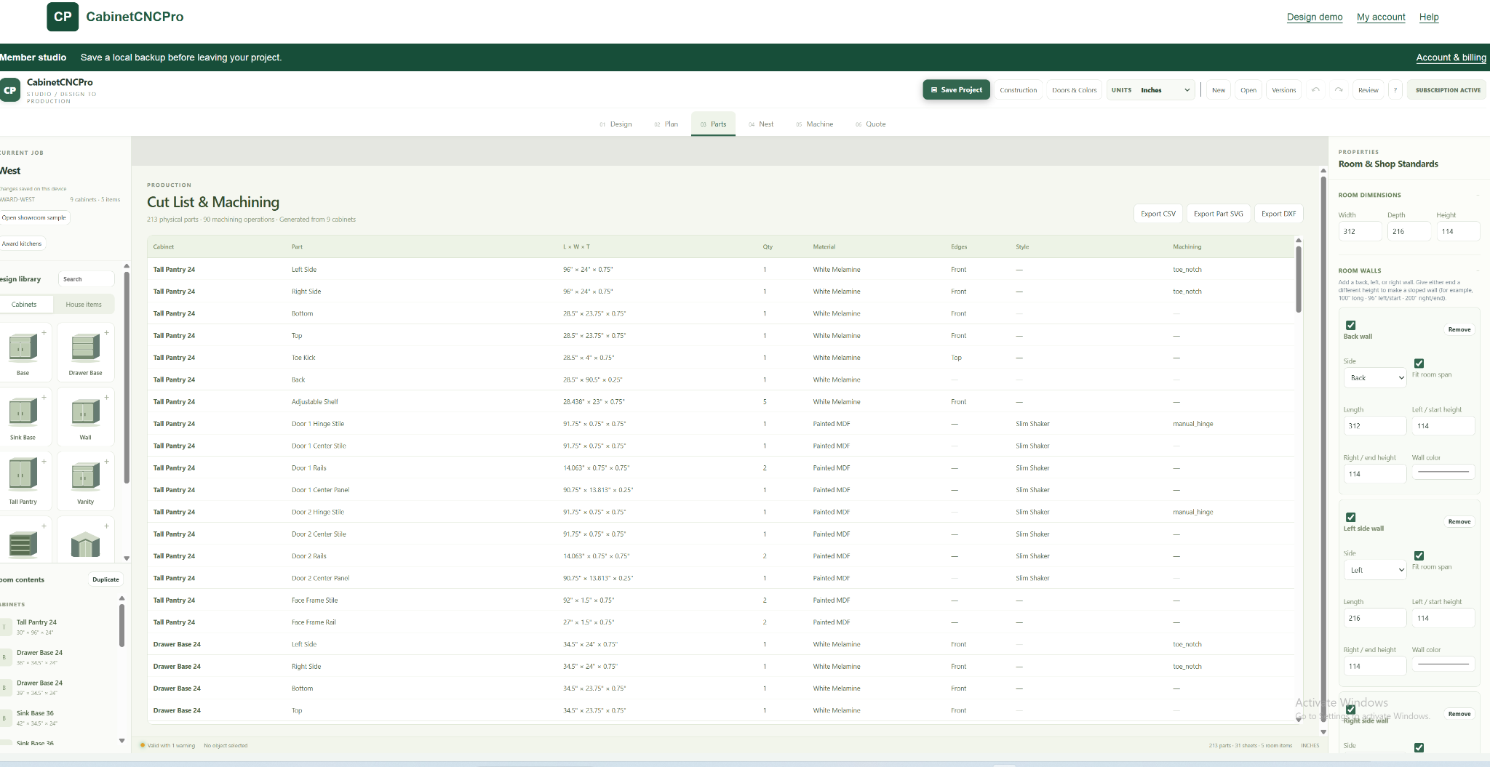Image resolution: width=1490 pixels, height=767 pixels.
Task: Add a Drawer Base cabinet from library
Action: pyautogui.click(x=86, y=352)
